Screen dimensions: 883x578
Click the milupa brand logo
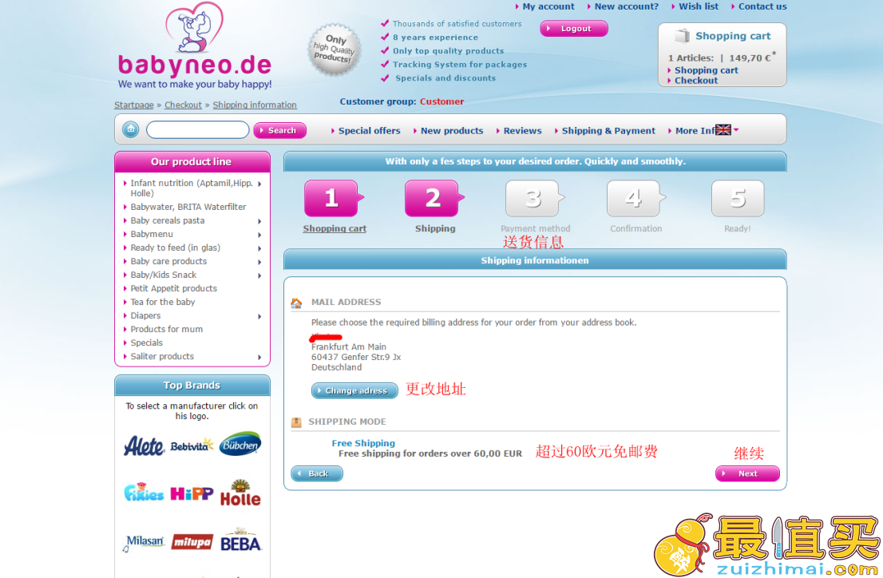pyautogui.click(x=192, y=542)
